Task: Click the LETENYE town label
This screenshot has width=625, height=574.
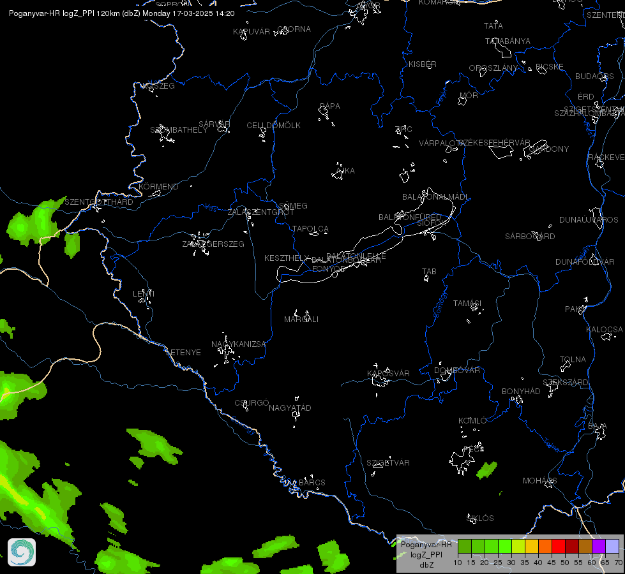Action: coord(184,353)
